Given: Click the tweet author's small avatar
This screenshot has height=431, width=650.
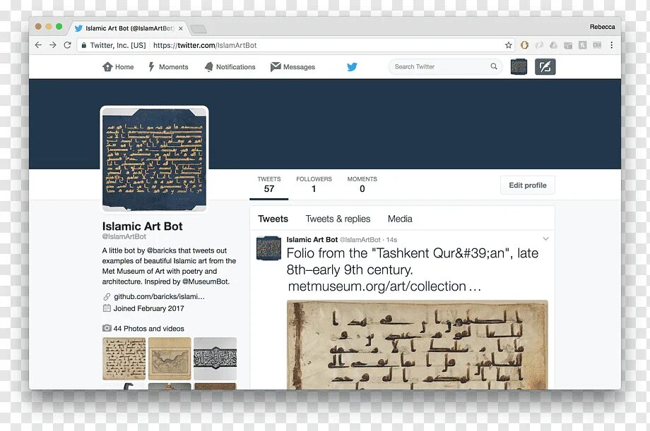Looking at the screenshot, I should click(x=268, y=248).
